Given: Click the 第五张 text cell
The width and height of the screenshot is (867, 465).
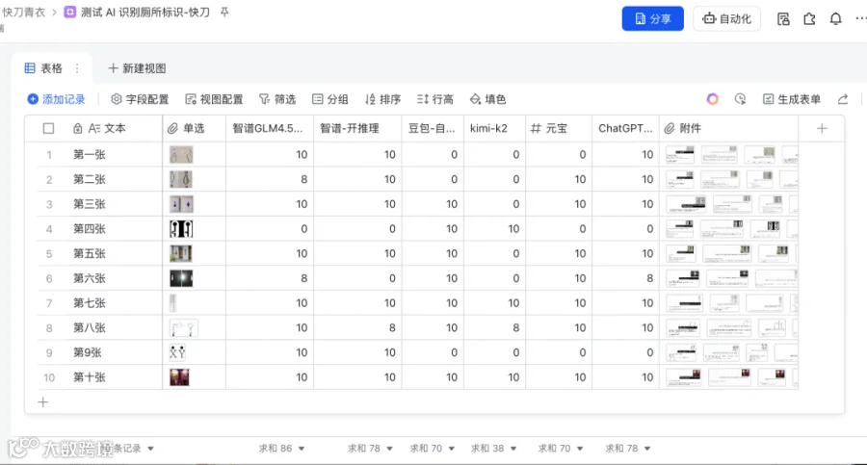Looking at the screenshot, I should click(x=89, y=253).
